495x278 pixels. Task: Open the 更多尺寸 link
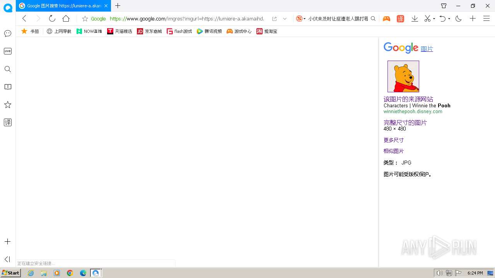point(394,140)
